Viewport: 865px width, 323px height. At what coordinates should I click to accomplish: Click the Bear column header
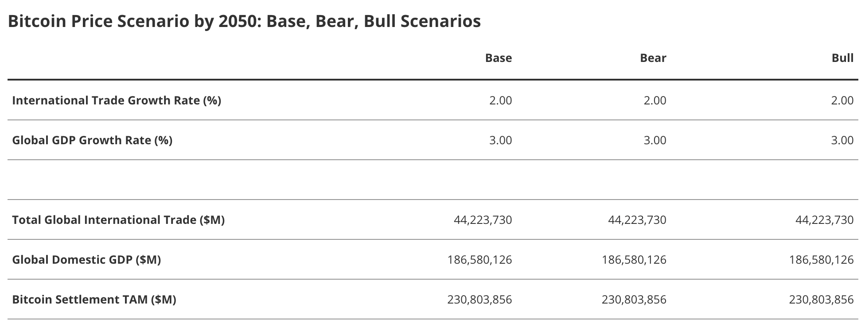tap(653, 58)
